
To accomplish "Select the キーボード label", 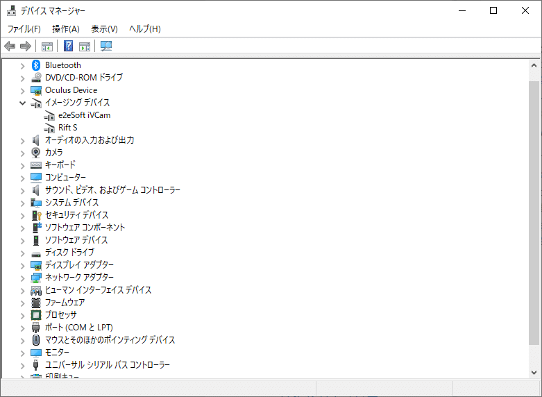I will click(60, 165).
